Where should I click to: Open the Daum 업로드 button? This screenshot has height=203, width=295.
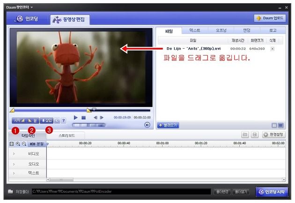(270, 18)
